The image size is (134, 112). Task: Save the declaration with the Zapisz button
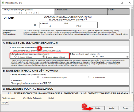[98, 108]
